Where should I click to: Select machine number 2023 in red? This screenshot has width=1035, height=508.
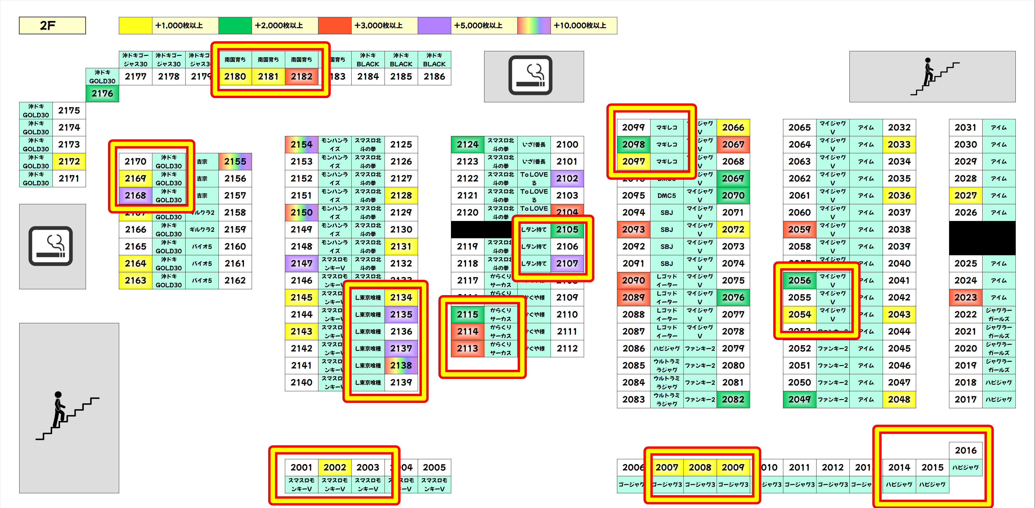point(966,297)
